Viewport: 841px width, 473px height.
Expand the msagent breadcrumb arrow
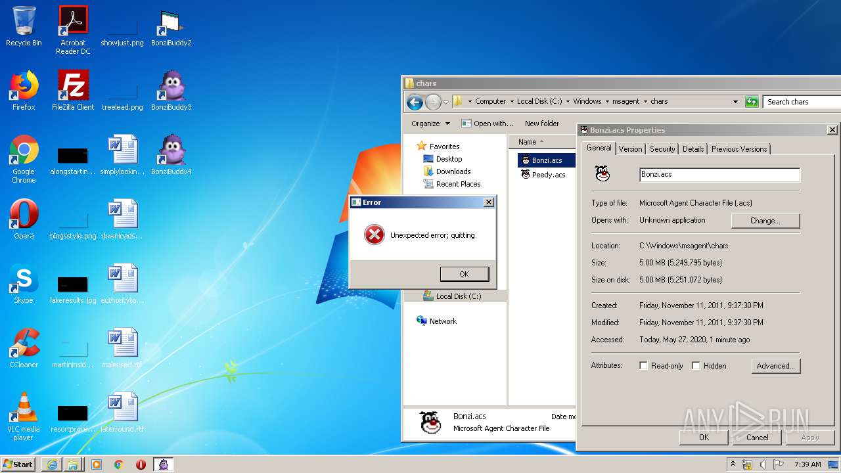click(645, 102)
